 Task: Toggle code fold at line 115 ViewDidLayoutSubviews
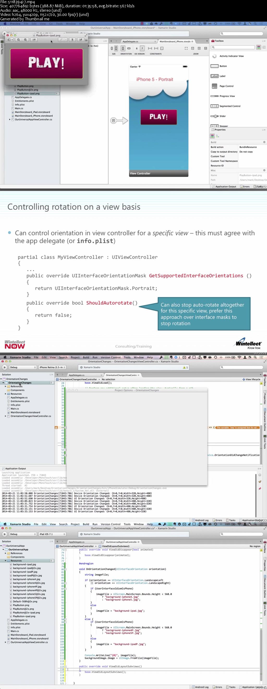click(66, 667)
